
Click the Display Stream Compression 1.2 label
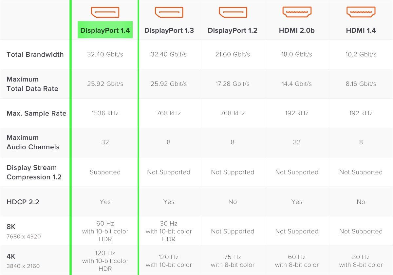(x=34, y=172)
